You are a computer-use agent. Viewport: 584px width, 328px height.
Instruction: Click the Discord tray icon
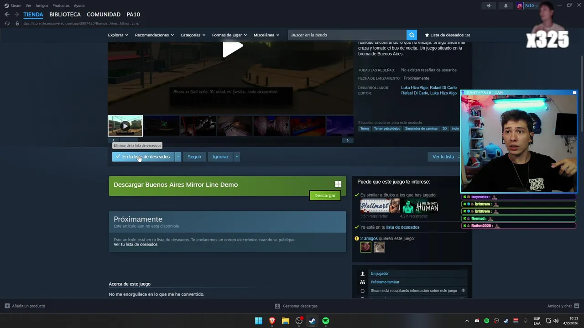[x=477, y=321]
